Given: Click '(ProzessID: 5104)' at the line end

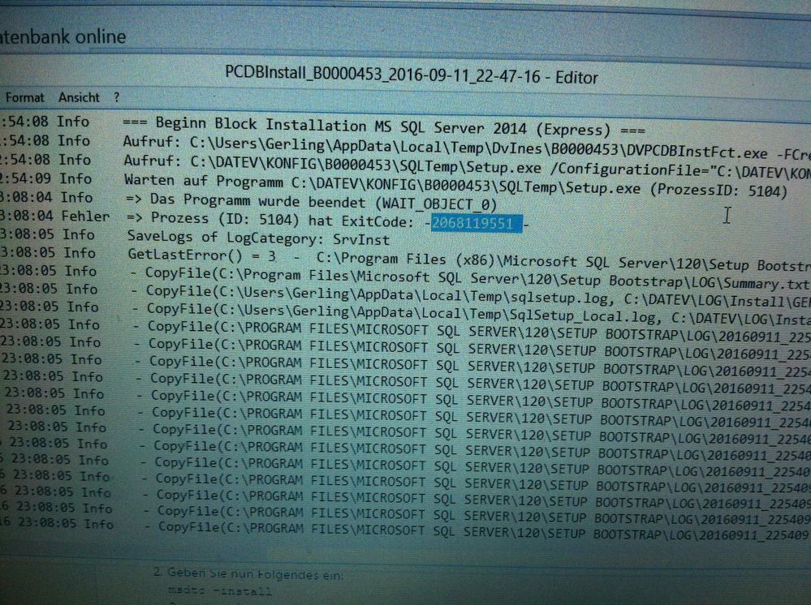Looking at the screenshot, I should pos(718,191).
